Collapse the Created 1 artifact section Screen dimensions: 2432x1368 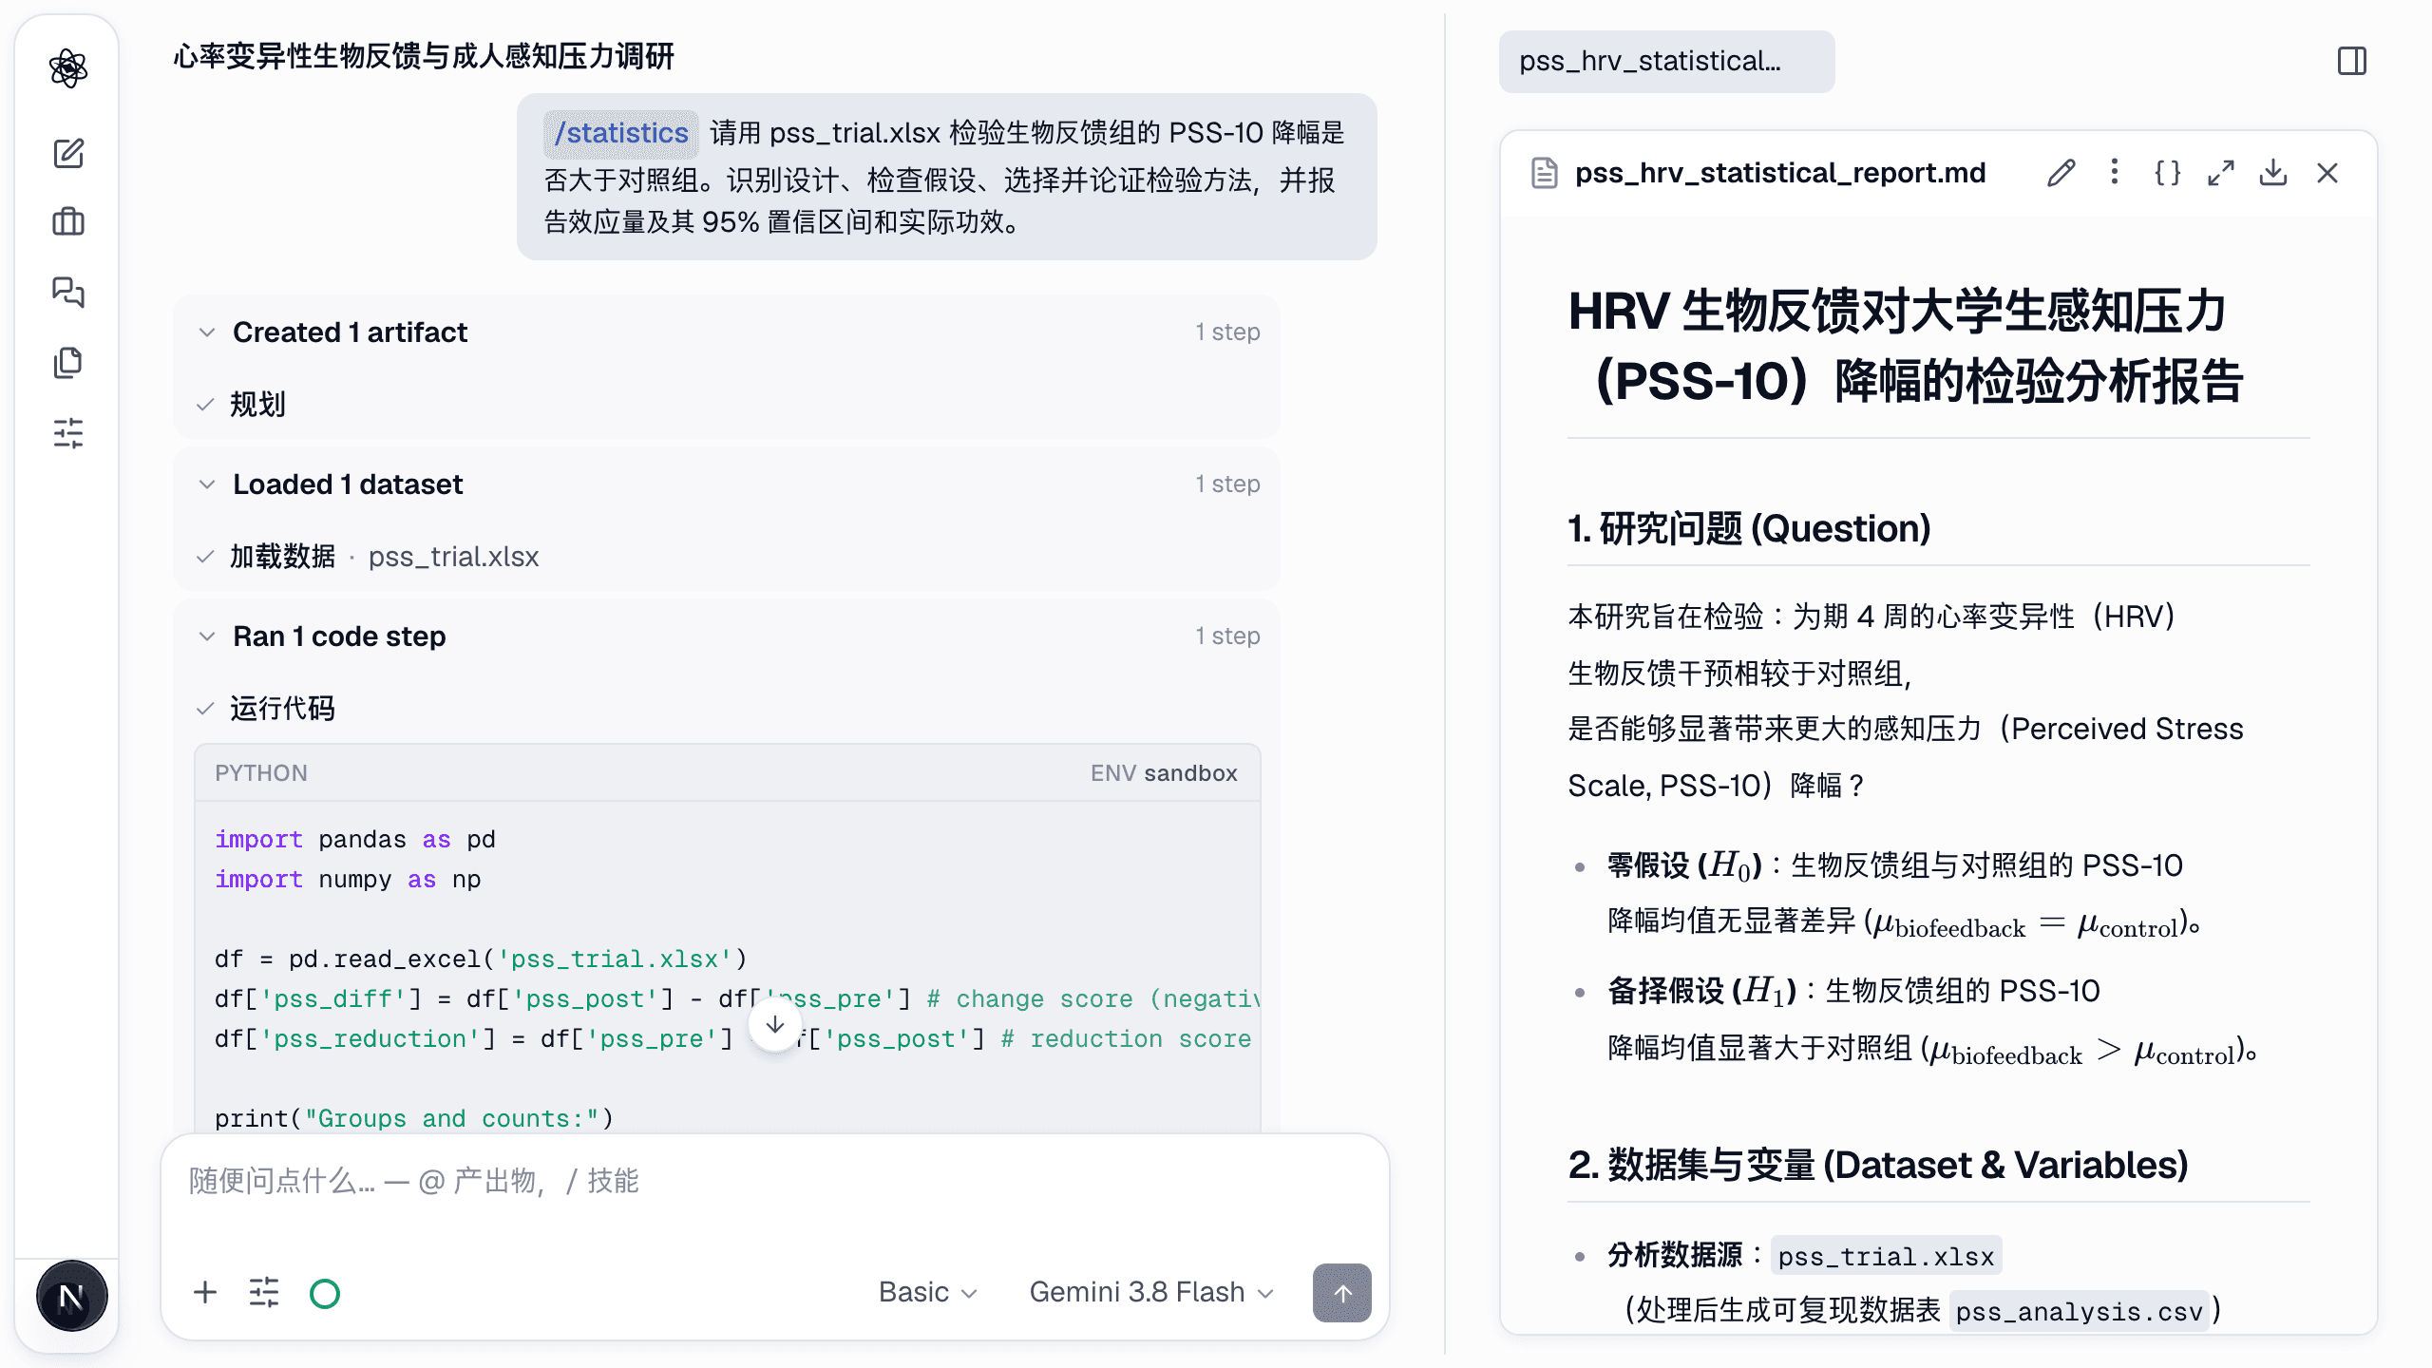click(x=727, y=332)
